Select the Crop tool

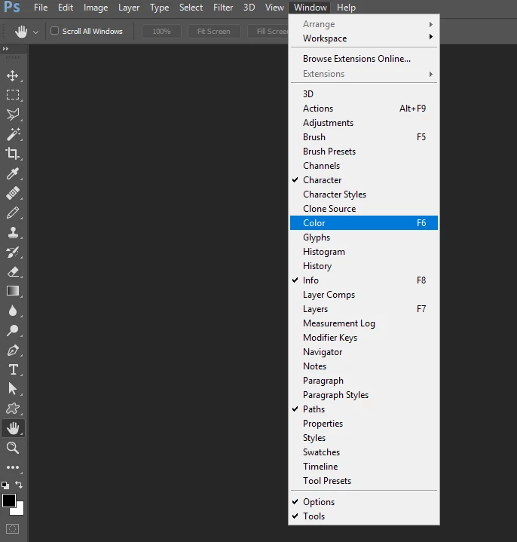pyautogui.click(x=13, y=154)
